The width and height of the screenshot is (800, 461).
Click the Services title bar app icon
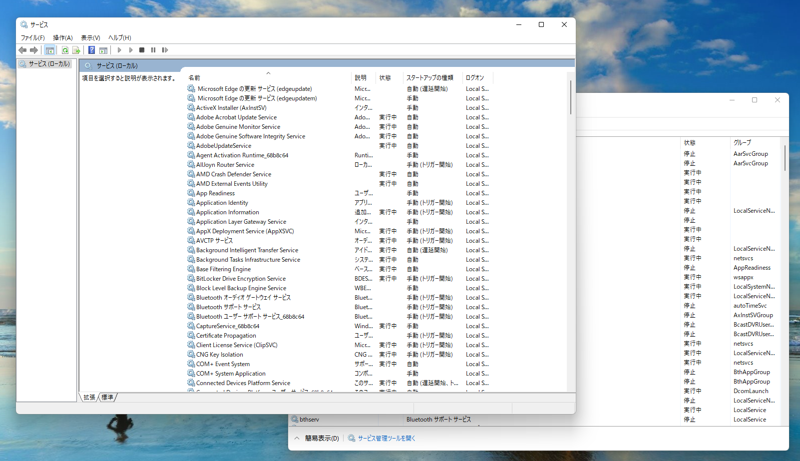24,24
